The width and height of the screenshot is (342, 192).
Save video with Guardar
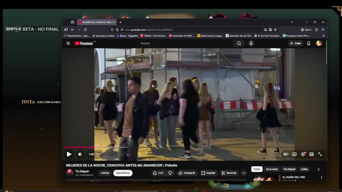click(x=208, y=173)
